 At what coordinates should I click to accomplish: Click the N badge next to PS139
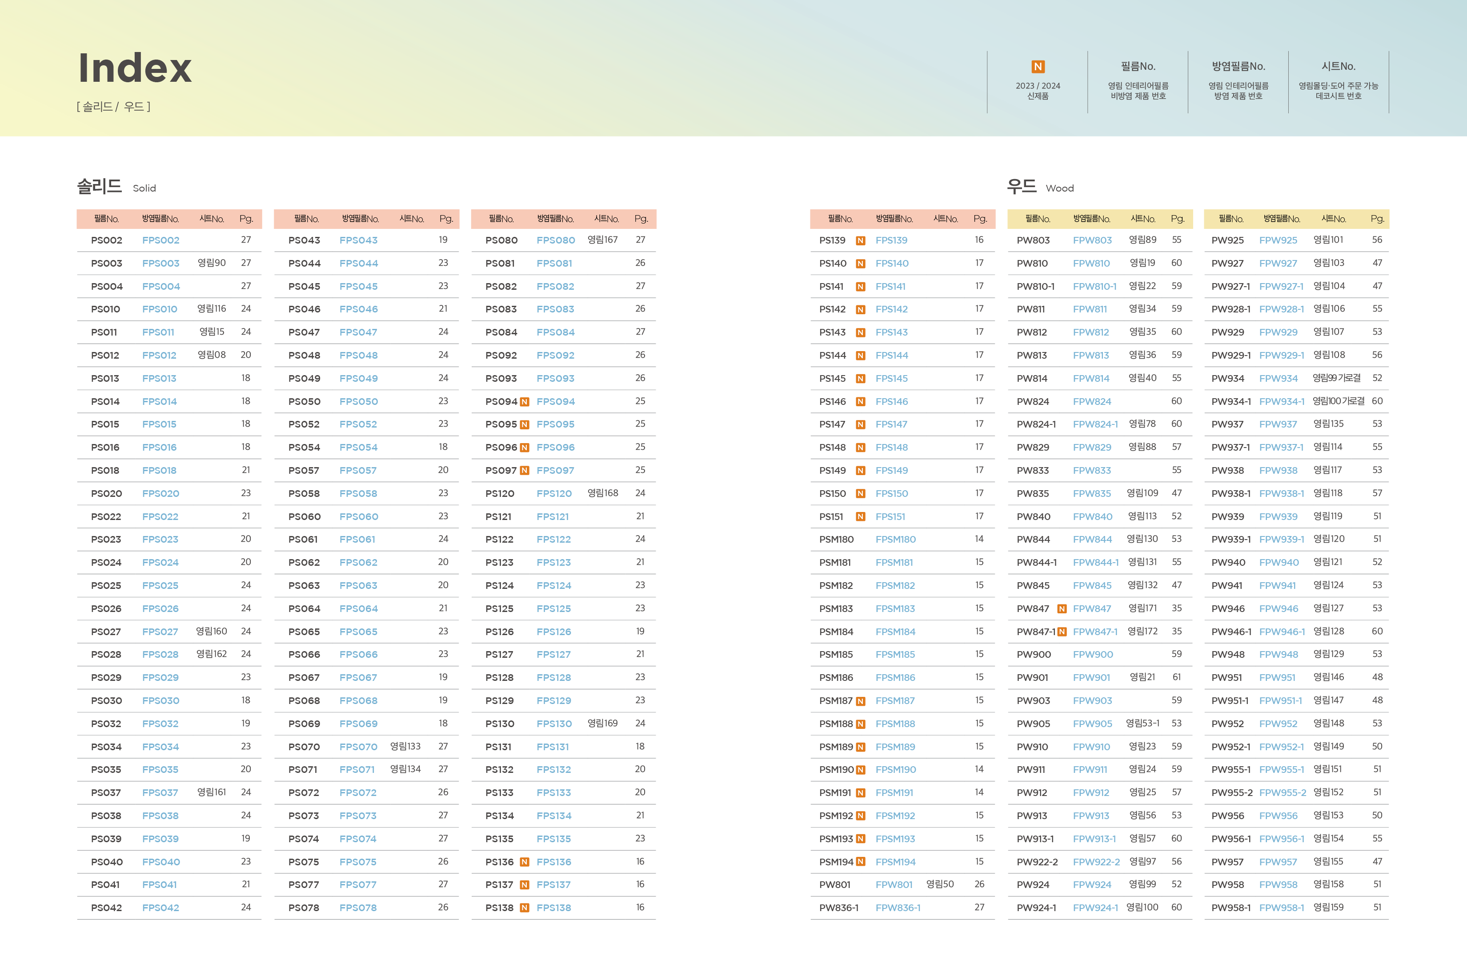(x=861, y=240)
